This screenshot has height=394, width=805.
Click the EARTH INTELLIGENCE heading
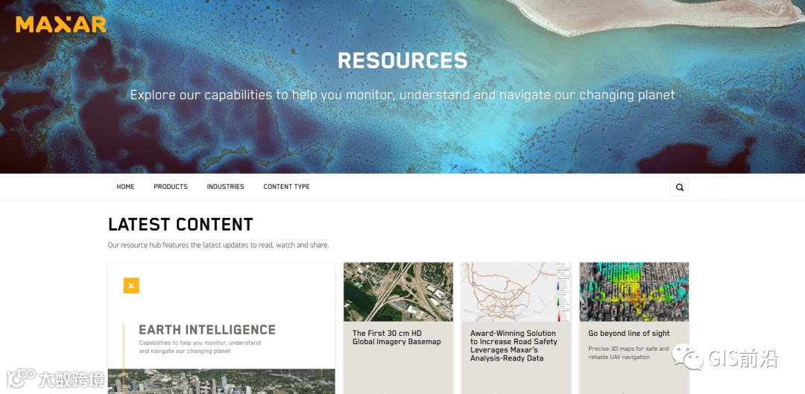[207, 330]
